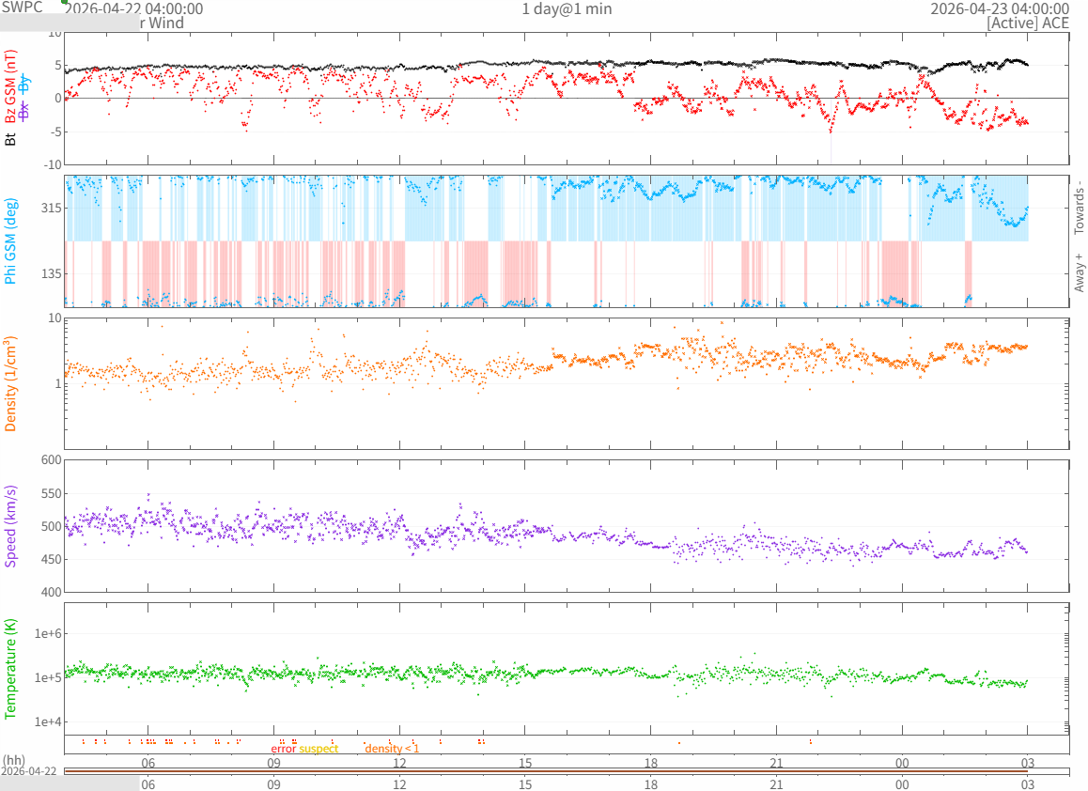Enable the struck-through Bx series
Image resolution: width=1088 pixels, height=791 pixels.
click(25, 111)
